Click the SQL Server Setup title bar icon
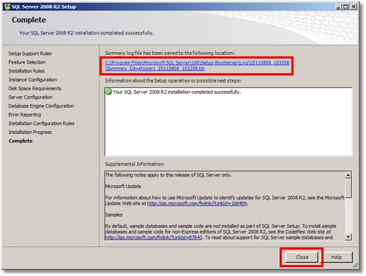This screenshot has height=276, width=366. pos(7,7)
